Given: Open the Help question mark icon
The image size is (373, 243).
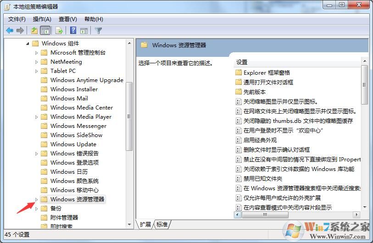Looking at the screenshot, I should 73,30.
